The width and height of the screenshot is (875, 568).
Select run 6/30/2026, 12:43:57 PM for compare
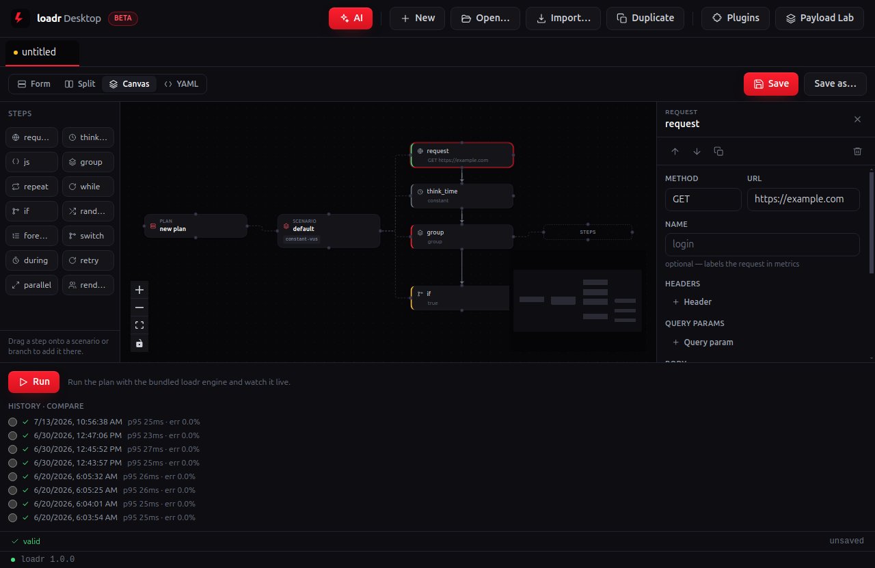(12, 463)
